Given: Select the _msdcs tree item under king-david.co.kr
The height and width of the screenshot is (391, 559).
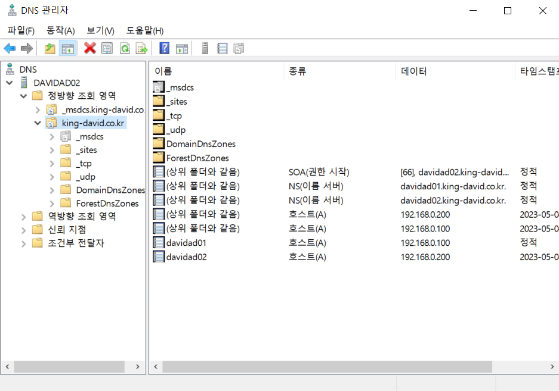Looking at the screenshot, I should (x=90, y=137).
